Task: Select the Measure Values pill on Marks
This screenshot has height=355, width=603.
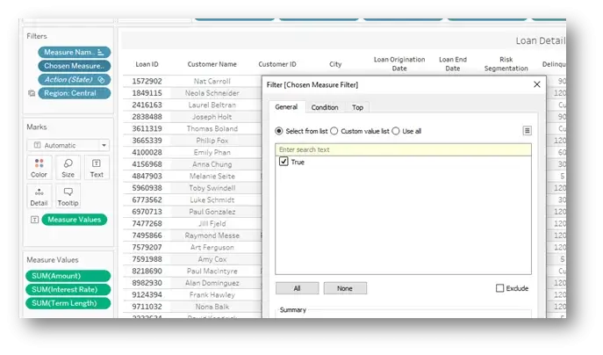Action: coord(75,220)
